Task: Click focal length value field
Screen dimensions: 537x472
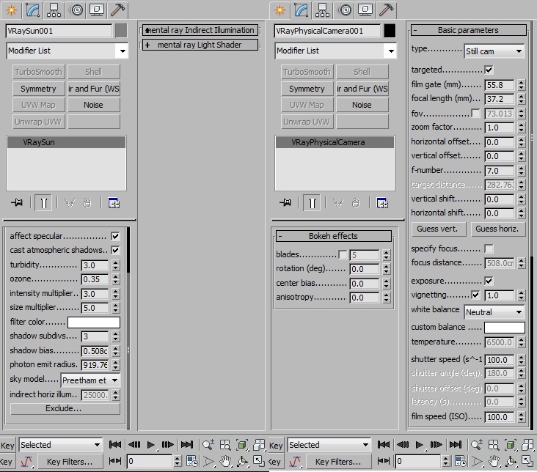Action: (x=500, y=99)
